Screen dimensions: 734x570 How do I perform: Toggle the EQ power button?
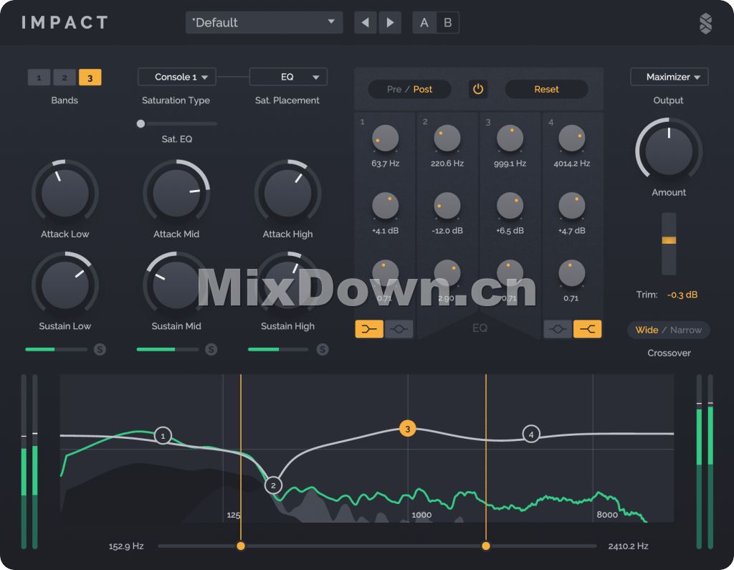coord(478,89)
